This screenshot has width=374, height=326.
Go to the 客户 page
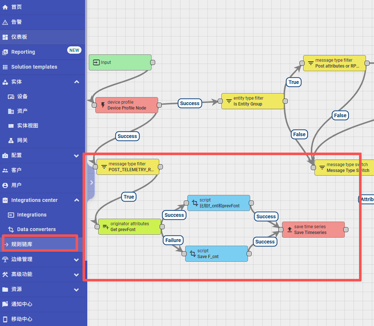pos(16,170)
